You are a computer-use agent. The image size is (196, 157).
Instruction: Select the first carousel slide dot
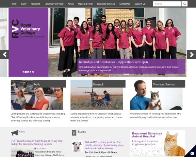24,72
